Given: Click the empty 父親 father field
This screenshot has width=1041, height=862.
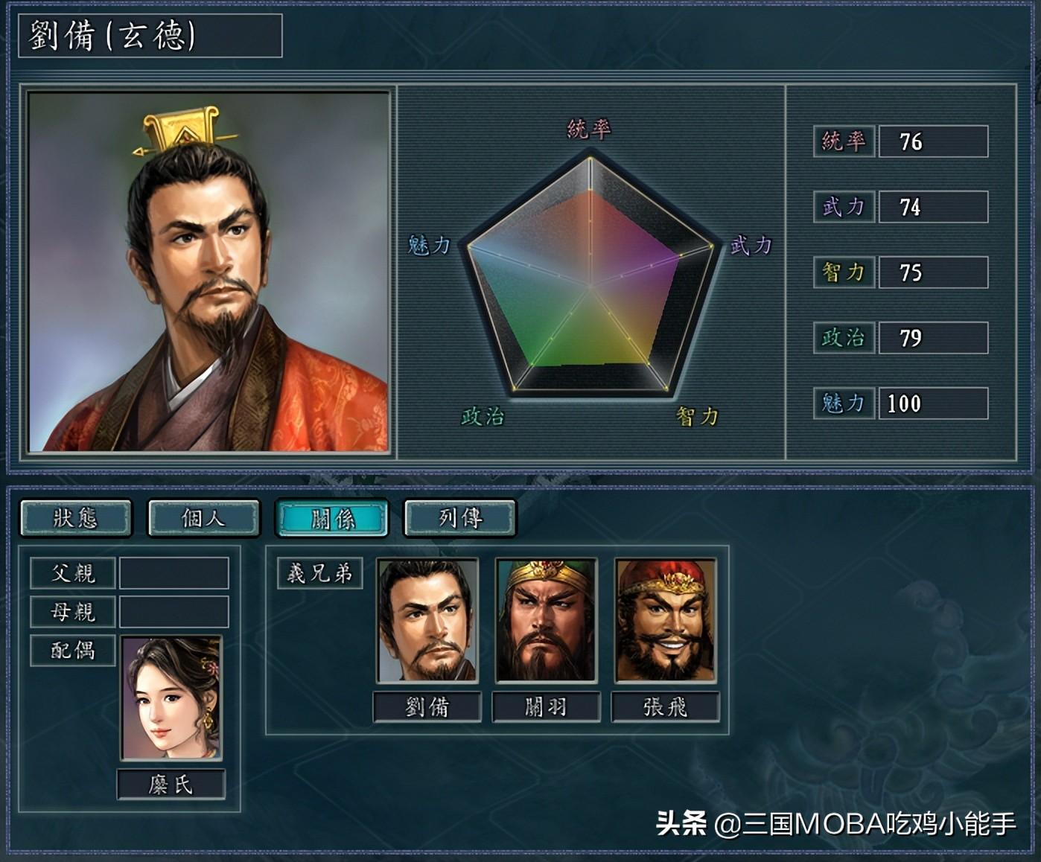Looking at the screenshot, I should click(x=173, y=573).
